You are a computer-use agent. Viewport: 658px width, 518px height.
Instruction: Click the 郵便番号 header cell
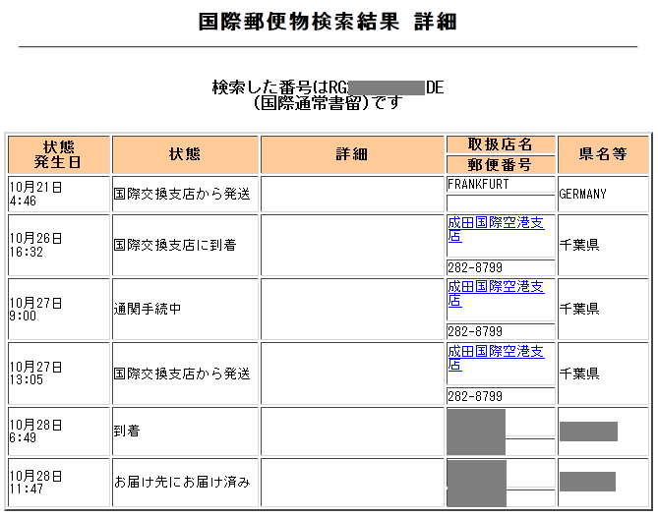[500, 164]
